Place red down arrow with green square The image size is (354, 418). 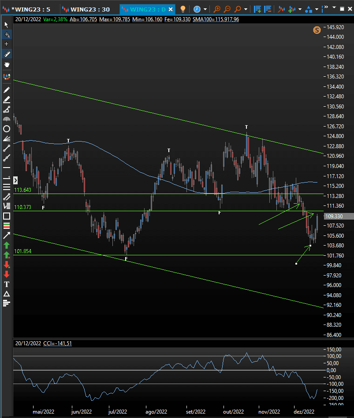7,265
